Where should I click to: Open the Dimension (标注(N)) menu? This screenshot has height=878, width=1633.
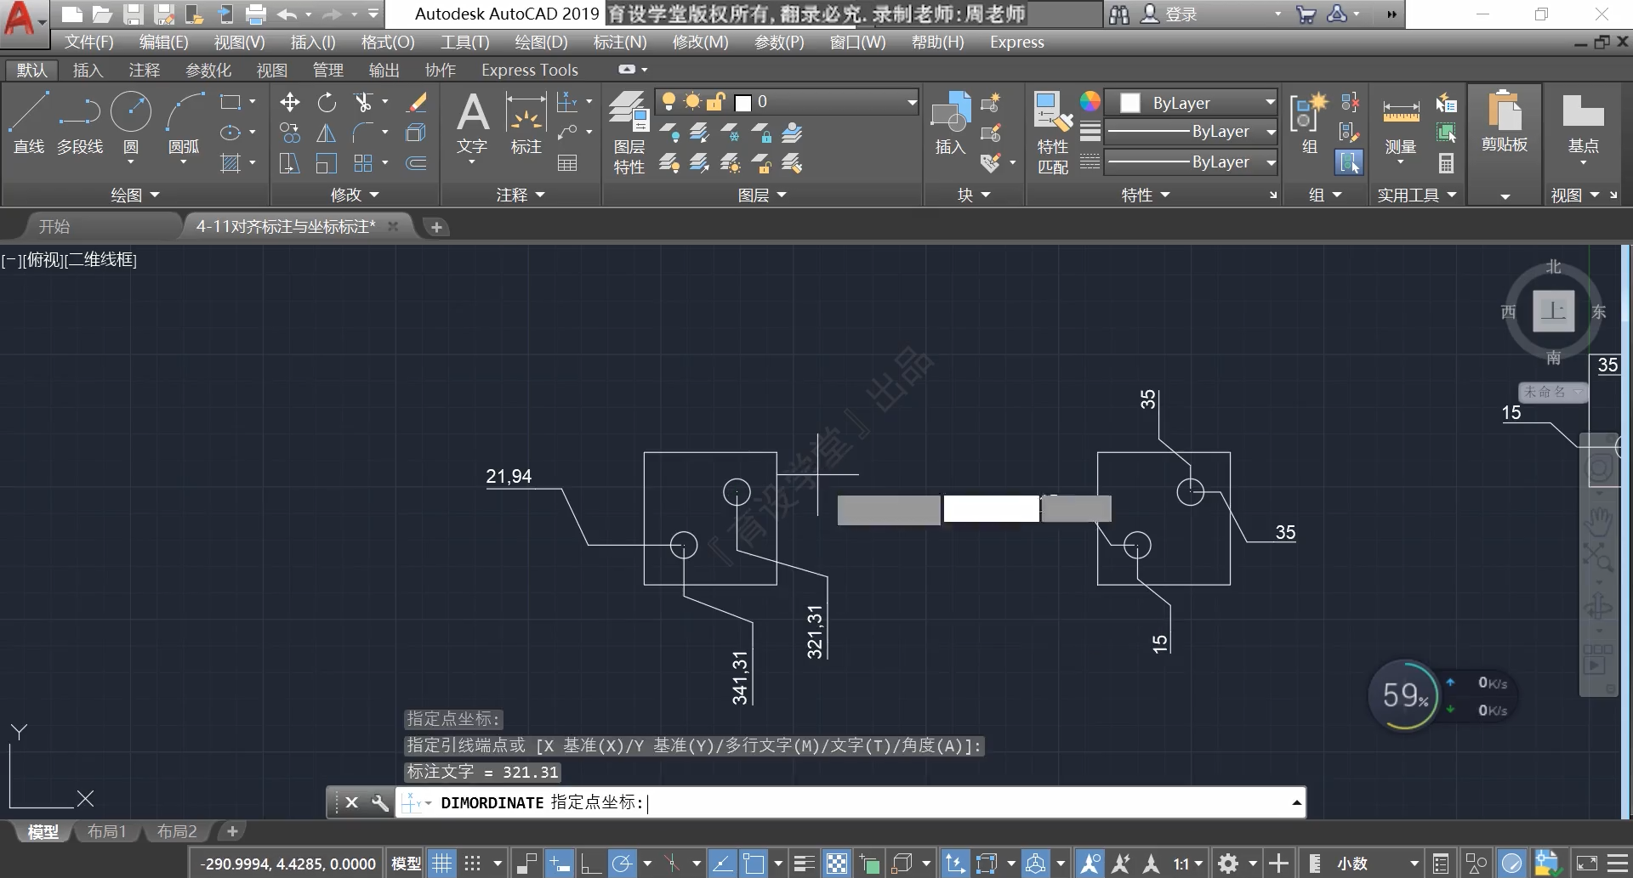click(620, 42)
